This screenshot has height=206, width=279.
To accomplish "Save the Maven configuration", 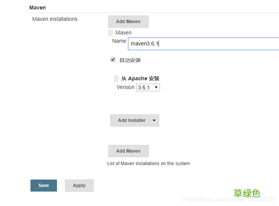I will coord(44,186).
